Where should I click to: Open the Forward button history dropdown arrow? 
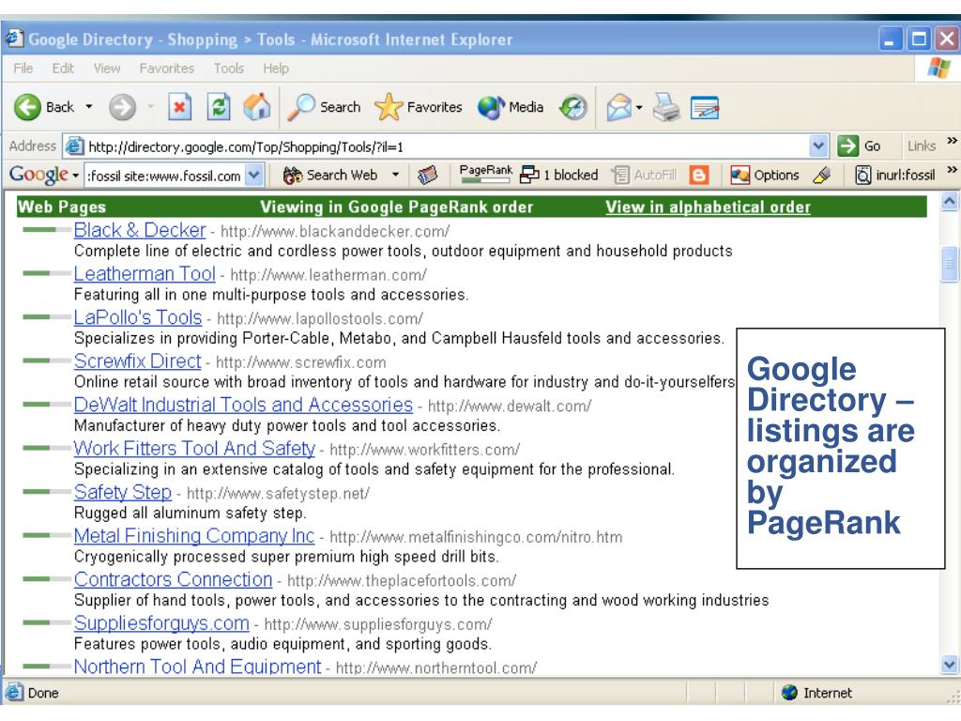(x=150, y=107)
